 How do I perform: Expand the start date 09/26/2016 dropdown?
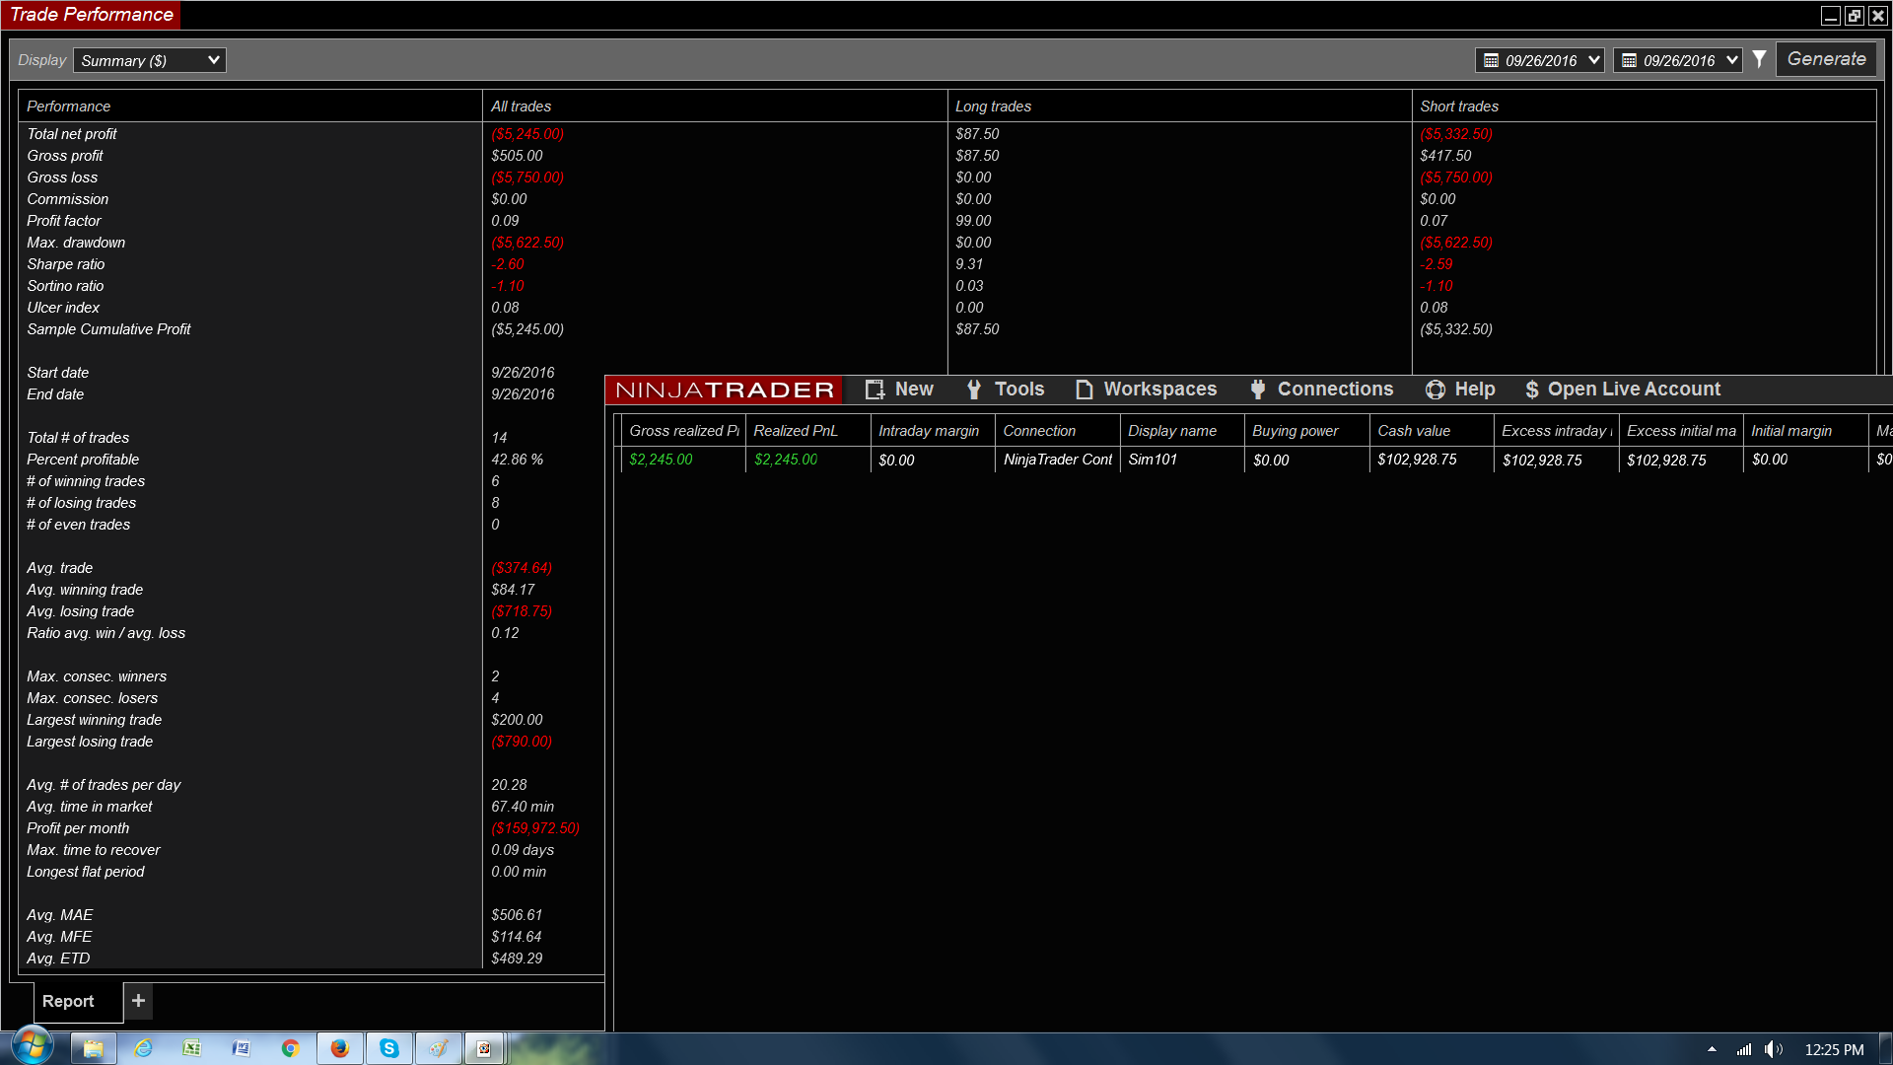[x=1593, y=60]
